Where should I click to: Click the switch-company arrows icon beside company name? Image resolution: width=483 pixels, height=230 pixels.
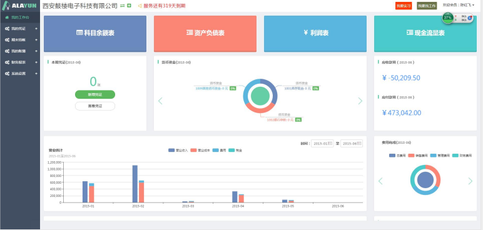[122, 6]
